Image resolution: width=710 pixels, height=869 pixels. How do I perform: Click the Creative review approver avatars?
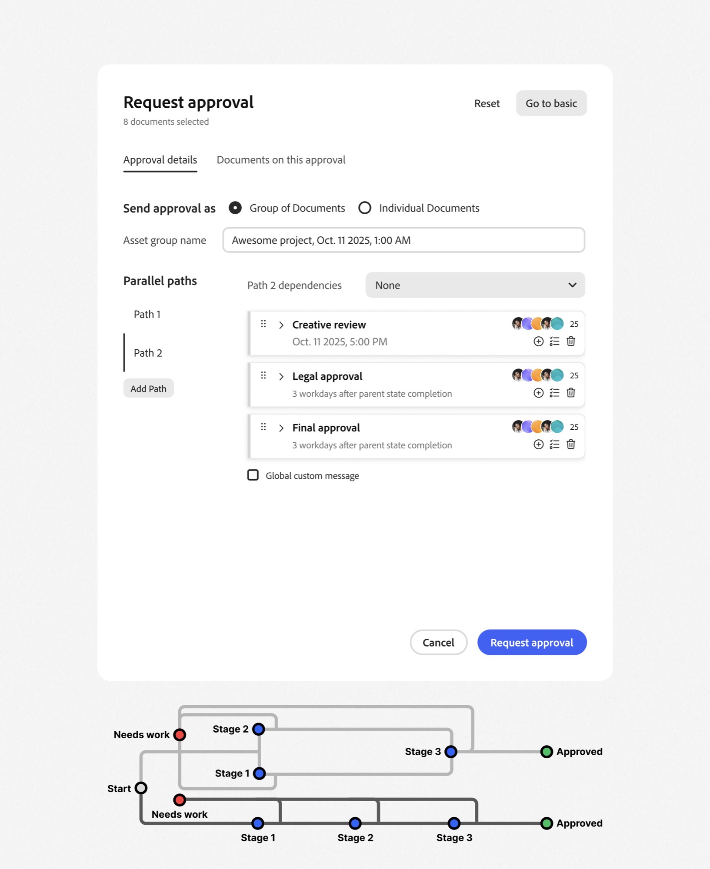[x=538, y=324]
